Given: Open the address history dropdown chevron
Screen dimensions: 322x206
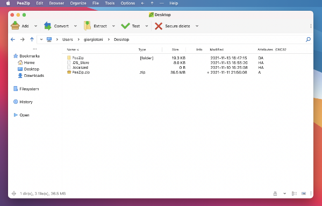Looking at the screenshot, I should click(x=41, y=39).
